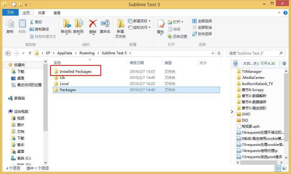Image resolution: width=291 pixels, height=174 pixels.
Task: Click the properties icon in the title bar
Action: pos(14,4)
